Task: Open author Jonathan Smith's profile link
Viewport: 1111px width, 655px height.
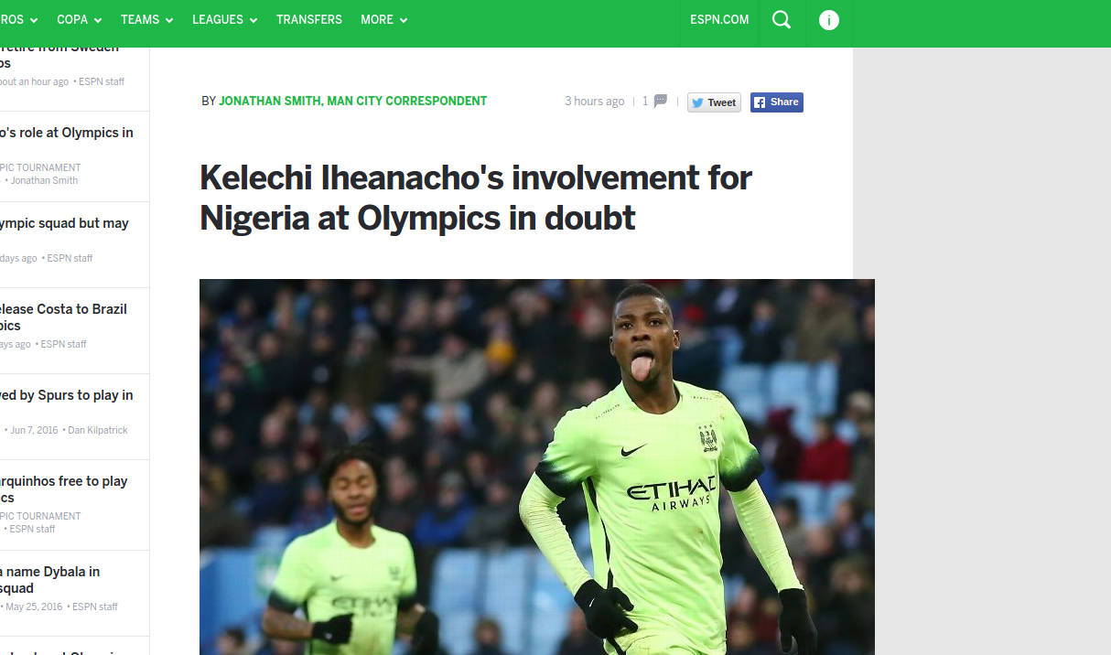Action: point(353,102)
